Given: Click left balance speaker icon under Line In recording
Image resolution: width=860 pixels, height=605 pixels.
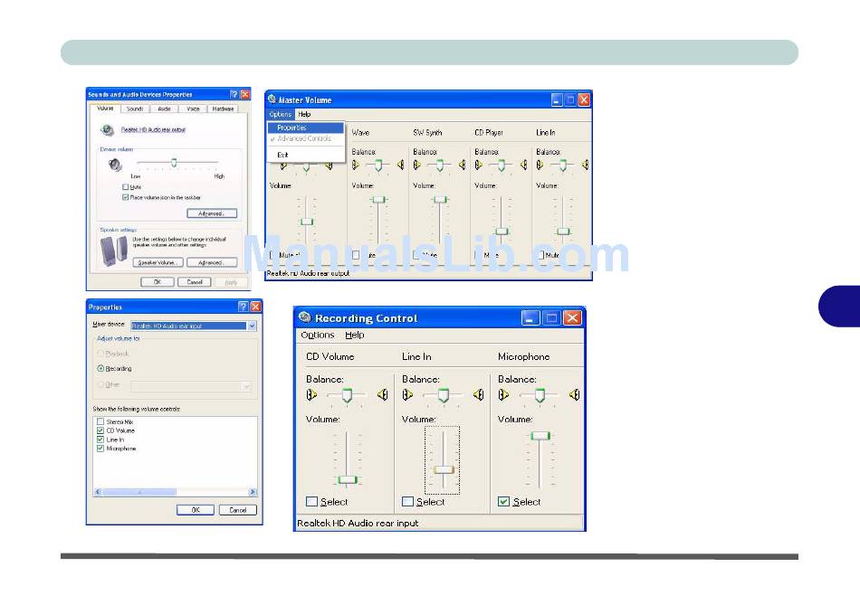Looking at the screenshot, I should pos(407,394).
